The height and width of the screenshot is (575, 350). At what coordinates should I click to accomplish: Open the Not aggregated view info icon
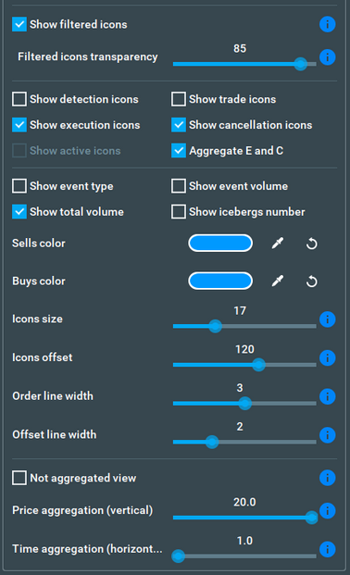pyautogui.click(x=327, y=478)
